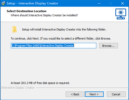Click the greyed 'Interactive Display Creator' footer label
The width and height of the screenshot is (129, 100).
(18, 88)
